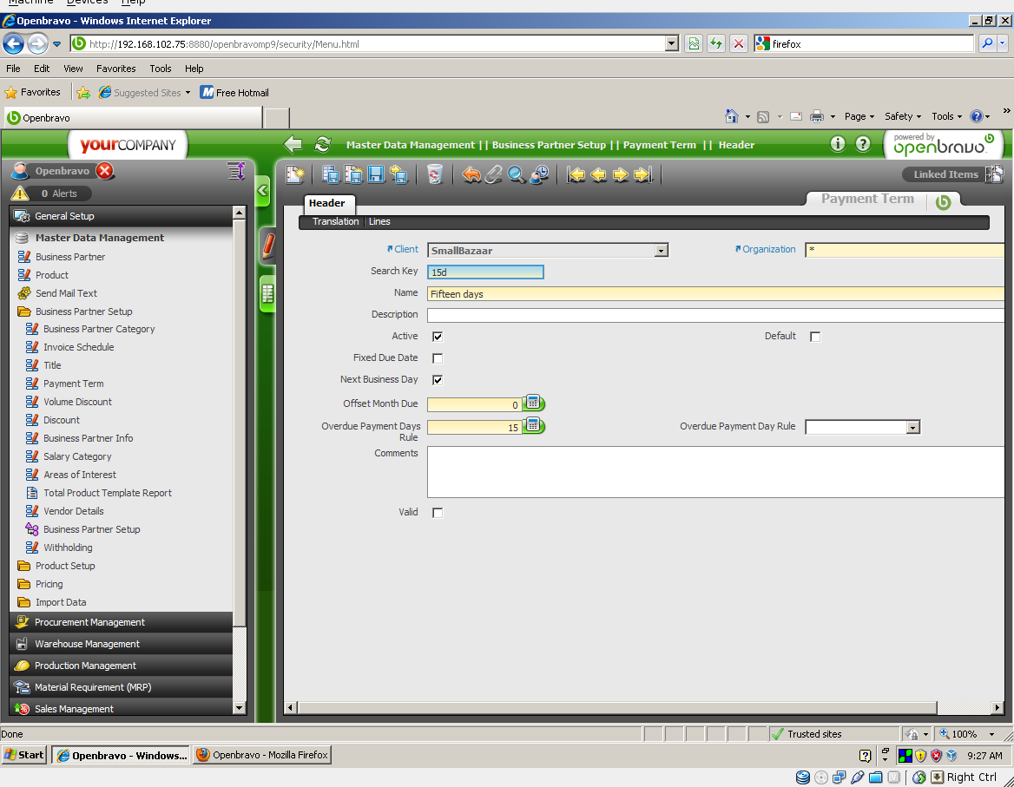Open calculator for Offset Month Due
Screen dimensions: 1014x787
[x=533, y=403]
